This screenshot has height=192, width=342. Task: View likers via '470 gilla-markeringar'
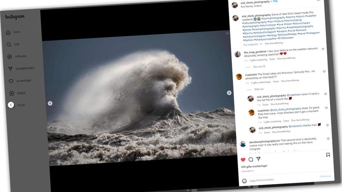pos(254,166)
